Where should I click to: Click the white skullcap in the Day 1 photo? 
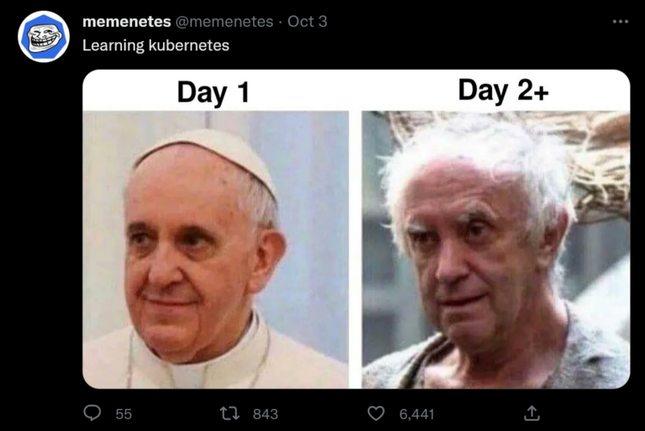pyautogui.click(x=208, y=148)
